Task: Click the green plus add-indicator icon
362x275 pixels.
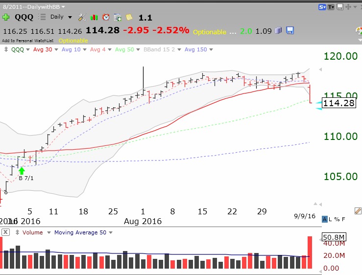Action: [6, 17]
